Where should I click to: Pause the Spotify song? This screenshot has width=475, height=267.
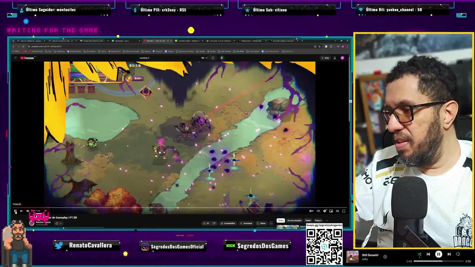[x=439, y=254]
